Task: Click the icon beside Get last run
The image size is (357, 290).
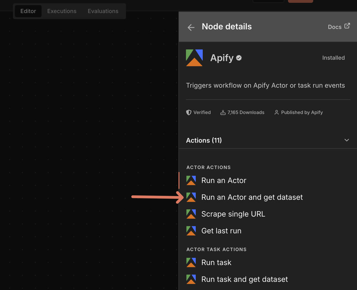Action: coord(191,231)
